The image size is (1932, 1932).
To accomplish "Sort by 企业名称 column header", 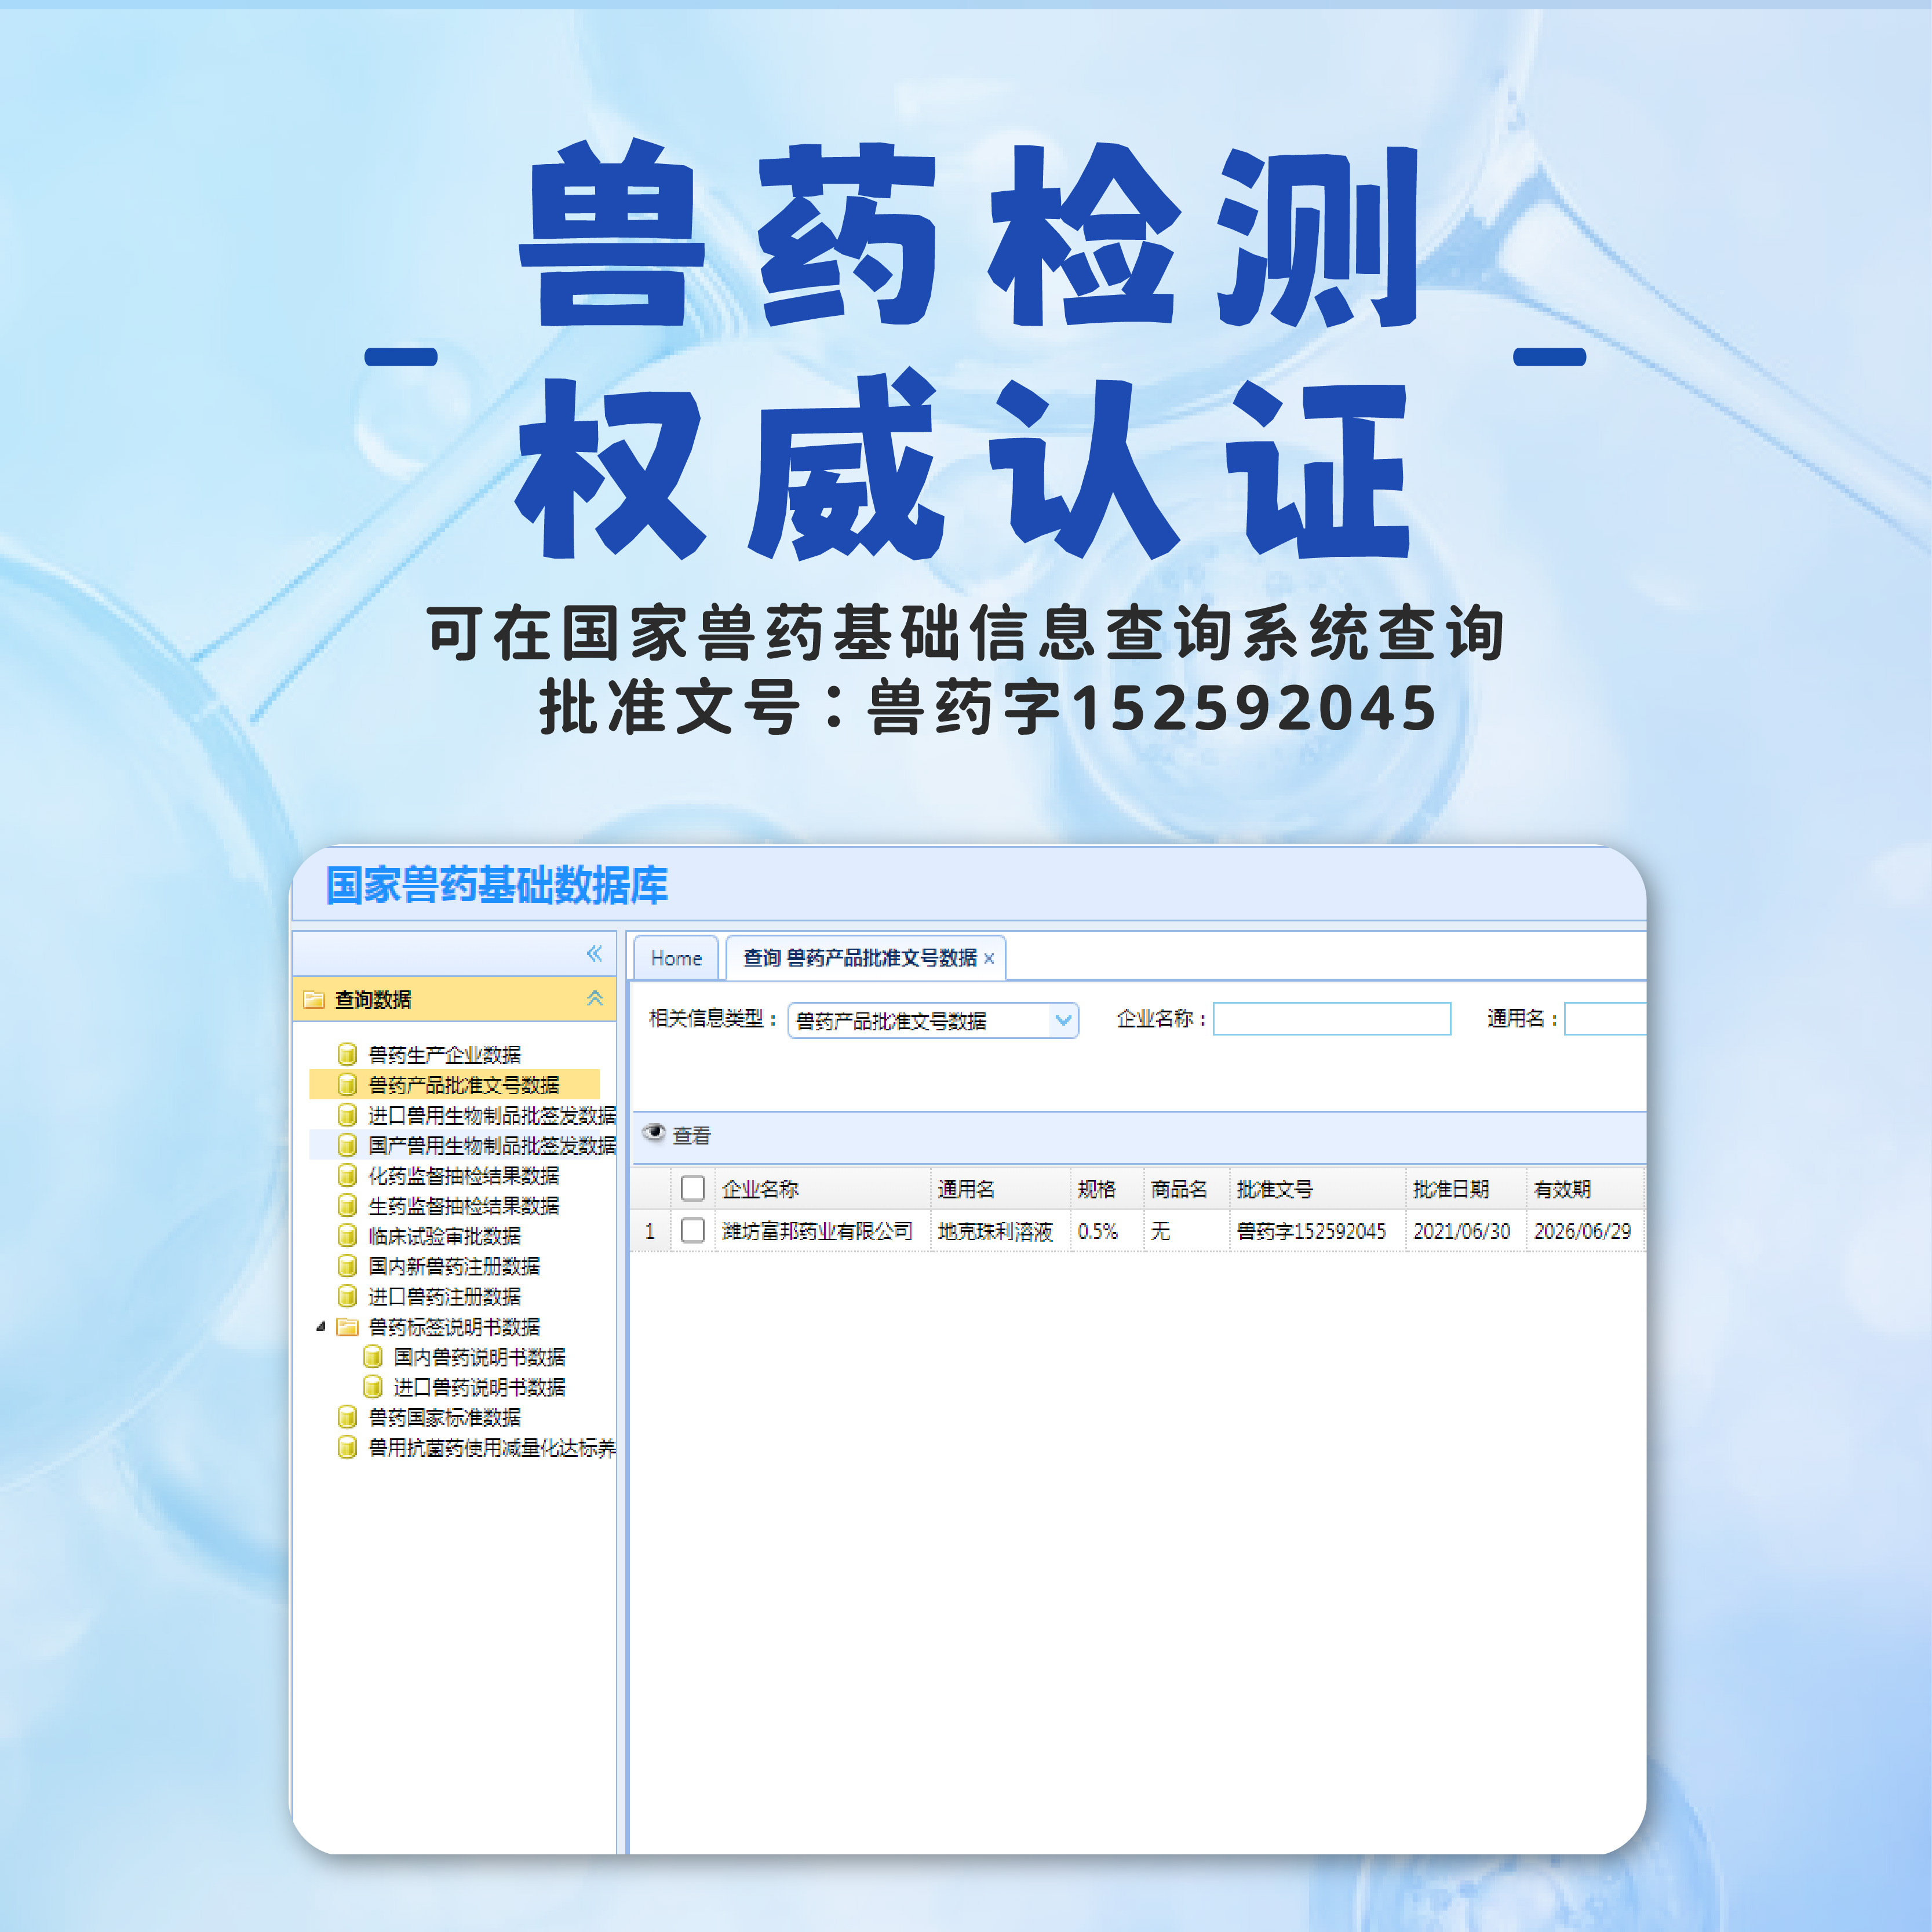I will point(822,1188).
